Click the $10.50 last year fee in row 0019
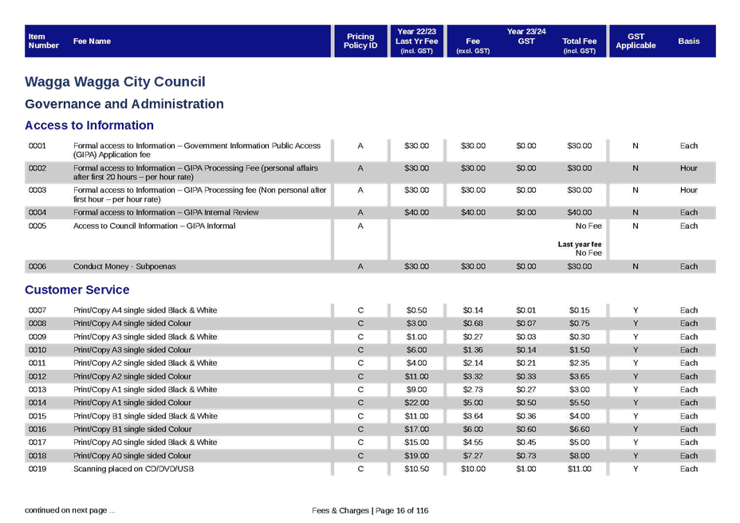 416,469
